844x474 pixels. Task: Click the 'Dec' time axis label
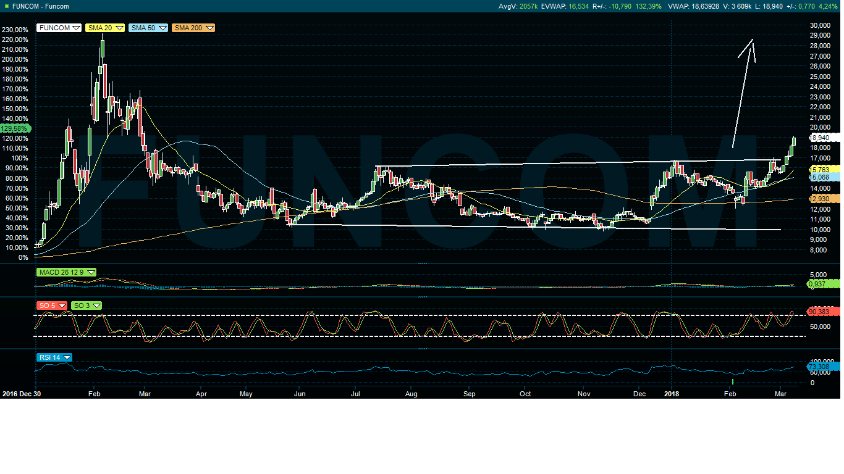639,393
